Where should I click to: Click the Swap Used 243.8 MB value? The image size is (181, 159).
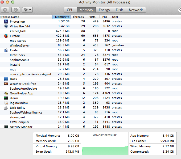pyautogui.click(x=72, y=152)
